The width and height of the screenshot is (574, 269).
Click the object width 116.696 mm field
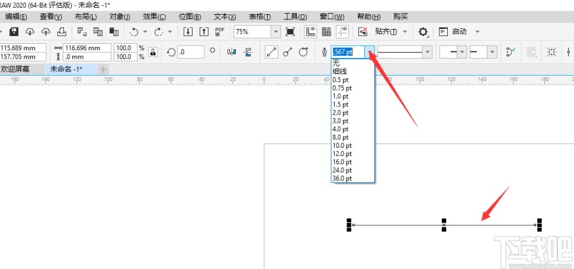coord(86,48)
